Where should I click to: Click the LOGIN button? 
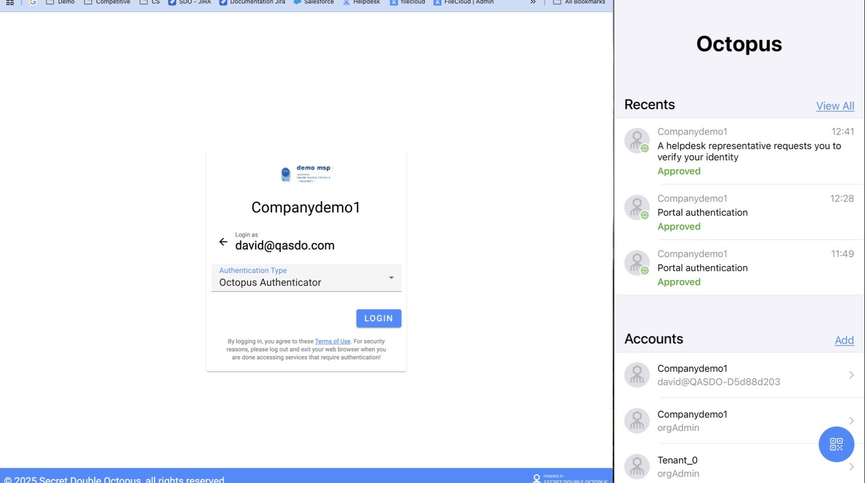pos(379,318)
